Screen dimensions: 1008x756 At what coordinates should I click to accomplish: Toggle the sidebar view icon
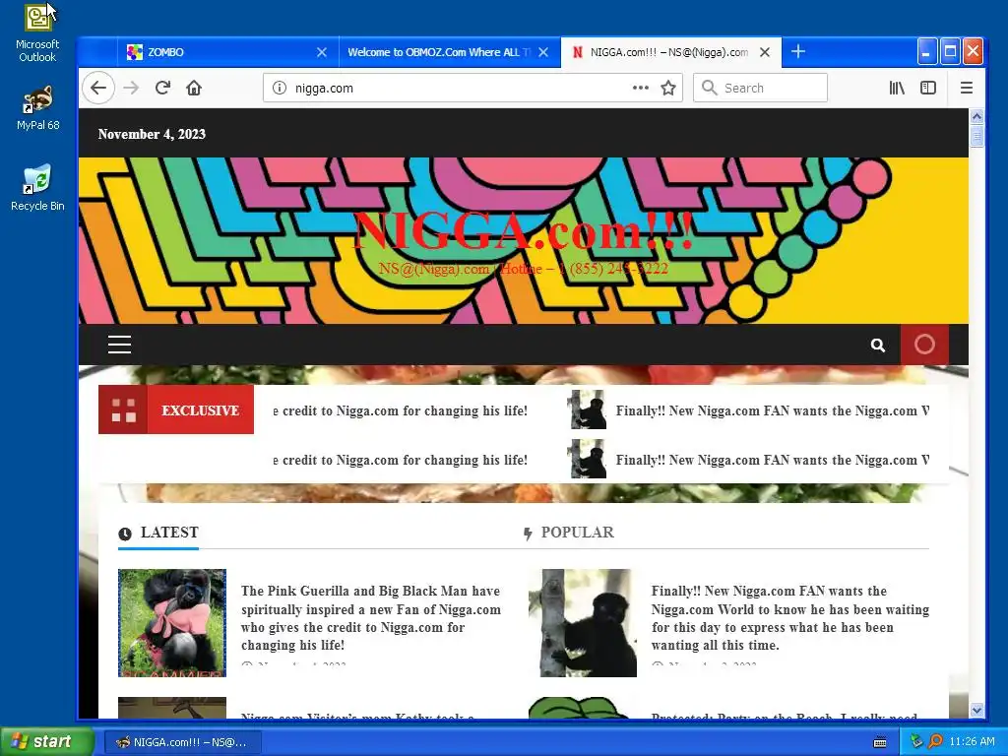click(928, 88)
